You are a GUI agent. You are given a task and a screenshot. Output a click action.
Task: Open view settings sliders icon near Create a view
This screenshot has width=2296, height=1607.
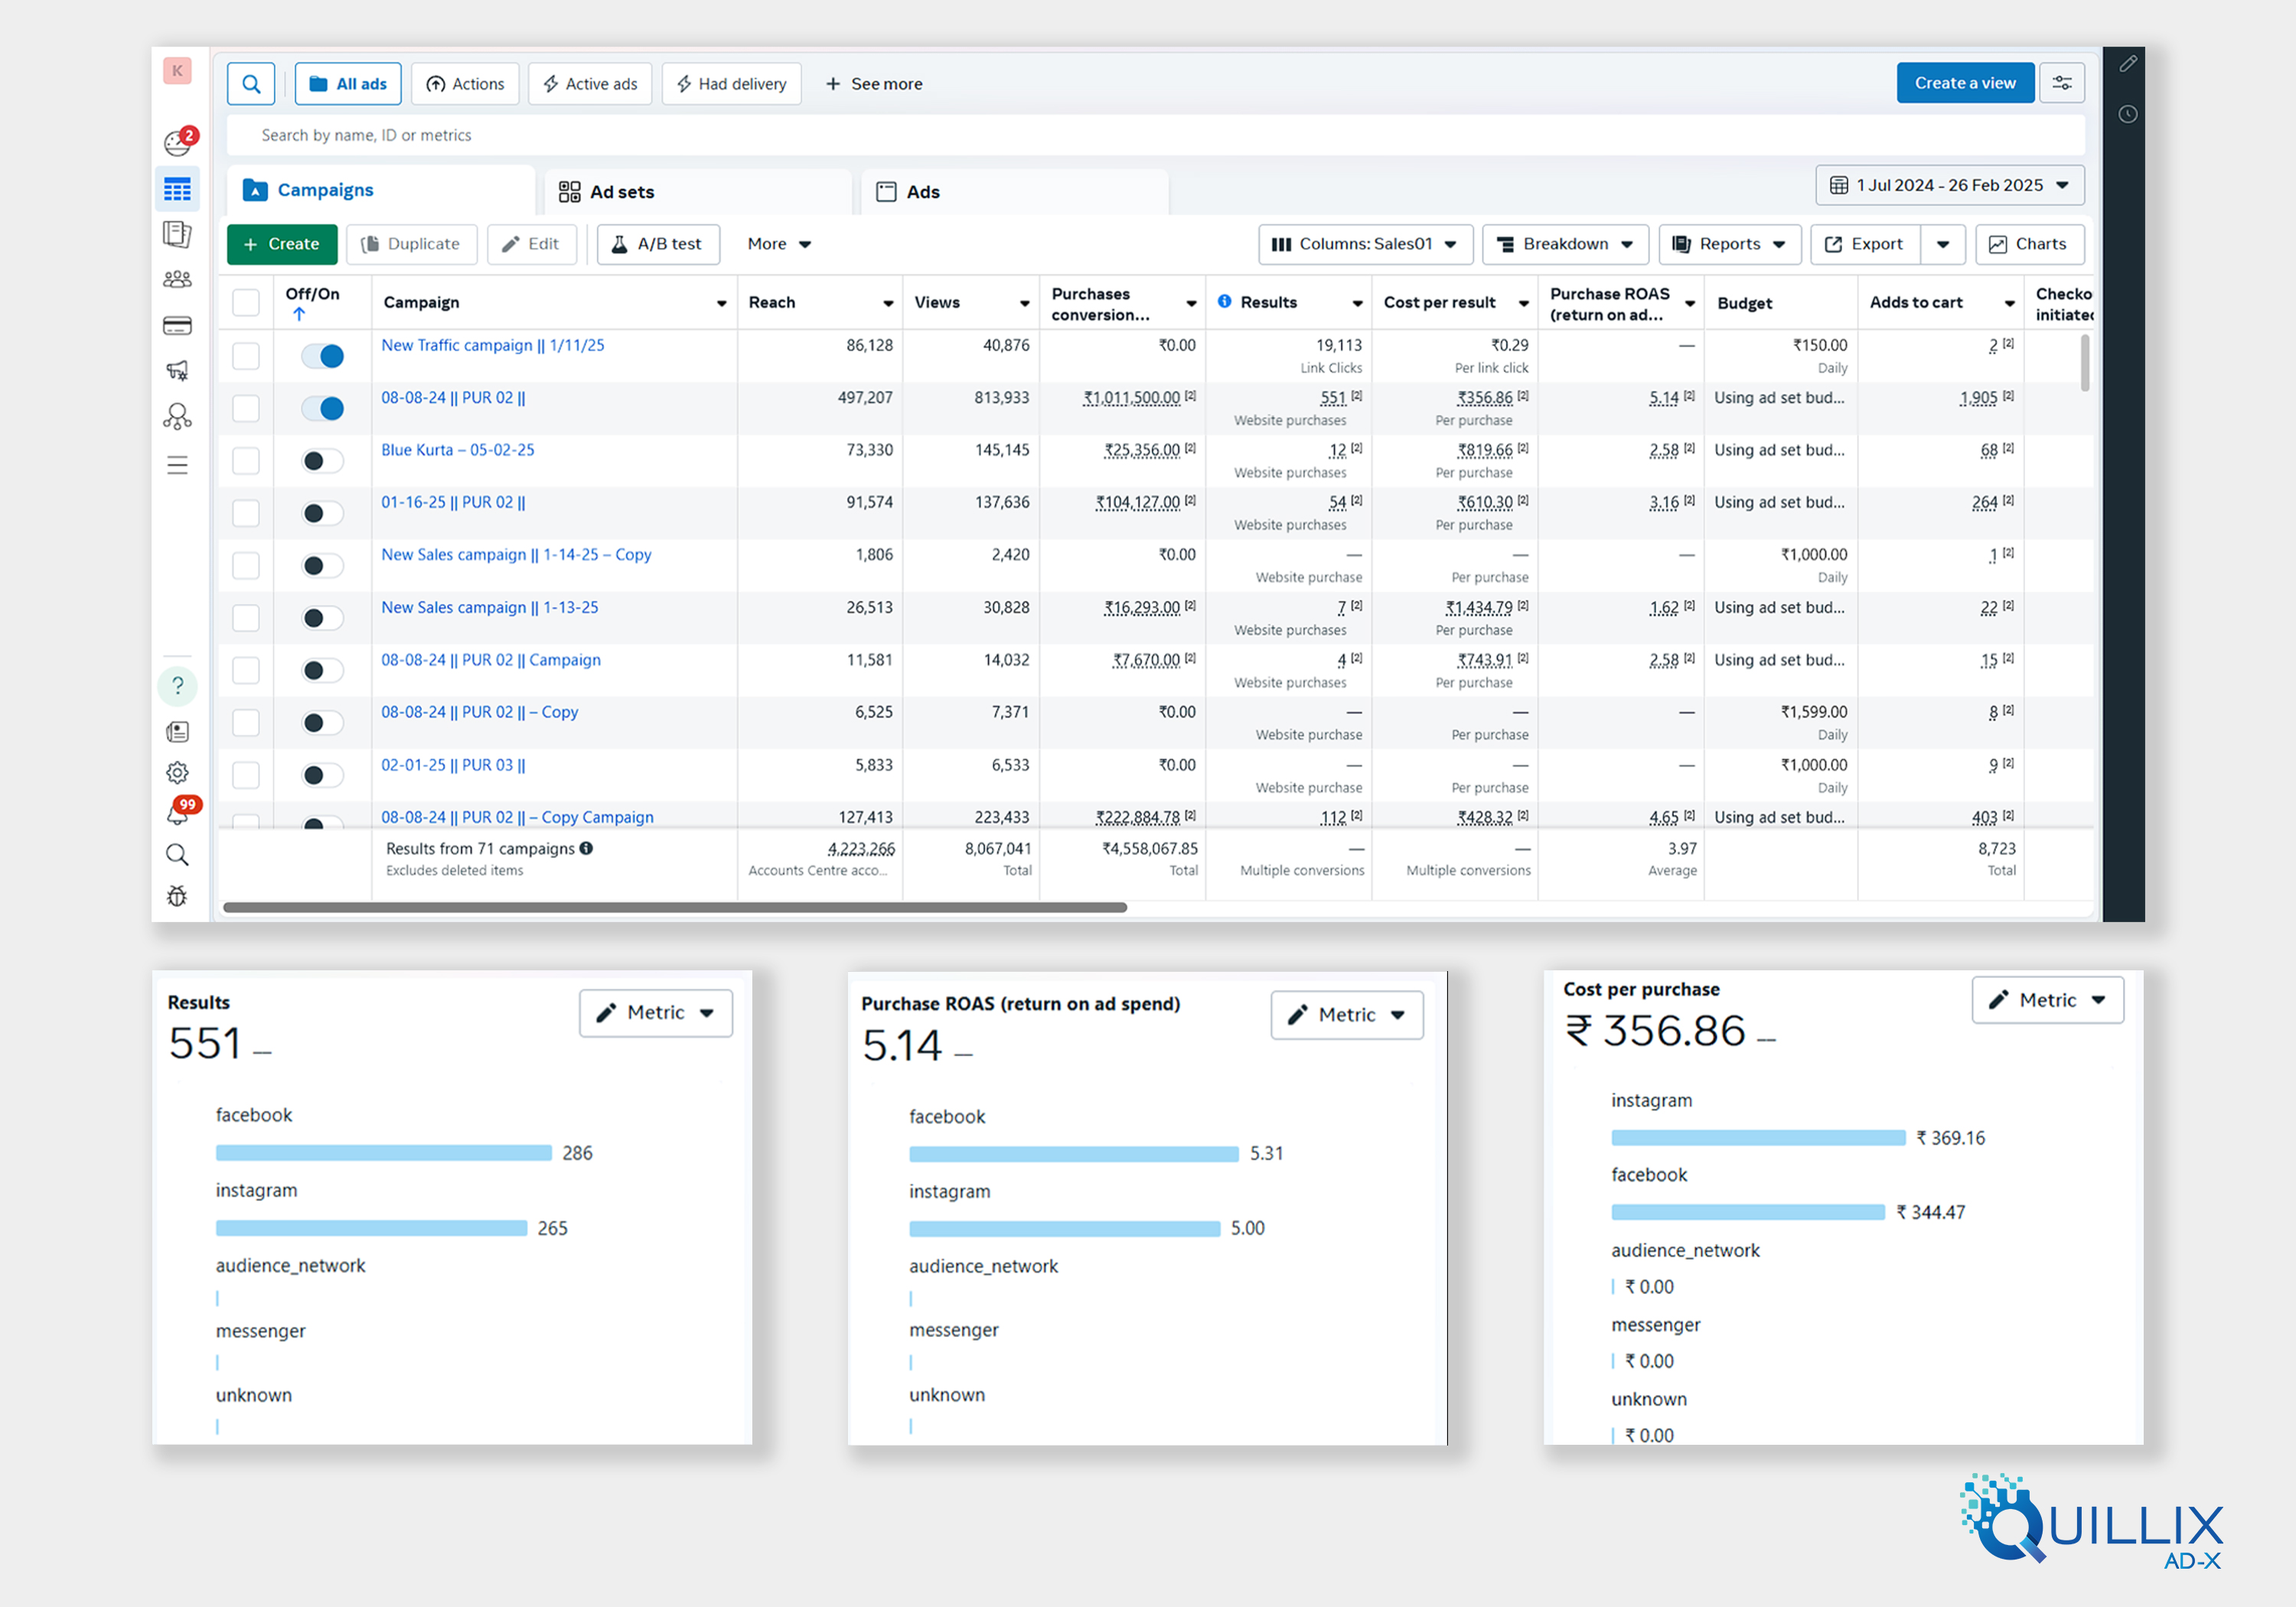click(2062, 84)
